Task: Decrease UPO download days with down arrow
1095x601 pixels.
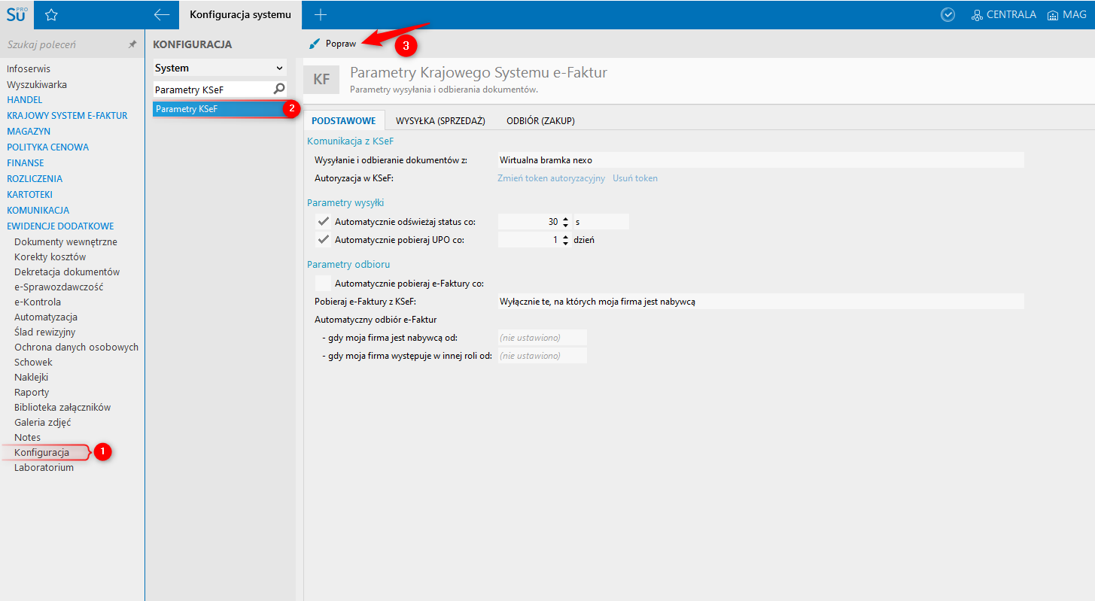Action: 565,243
